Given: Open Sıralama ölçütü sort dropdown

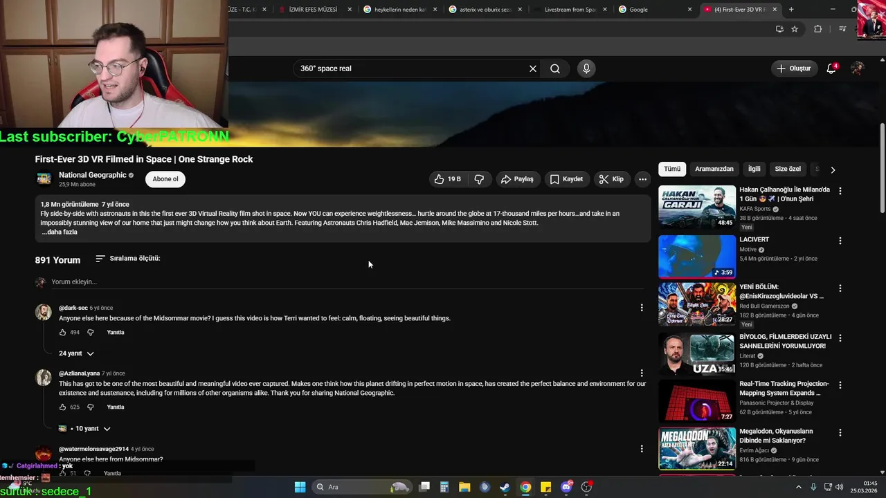Looking at the screenshot, I should click(127, 258).
